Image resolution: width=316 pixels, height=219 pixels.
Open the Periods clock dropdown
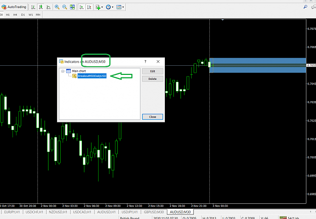coord(109,7)
